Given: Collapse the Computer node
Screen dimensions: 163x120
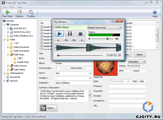Looking at the screenshot, I should click(4, 25).
